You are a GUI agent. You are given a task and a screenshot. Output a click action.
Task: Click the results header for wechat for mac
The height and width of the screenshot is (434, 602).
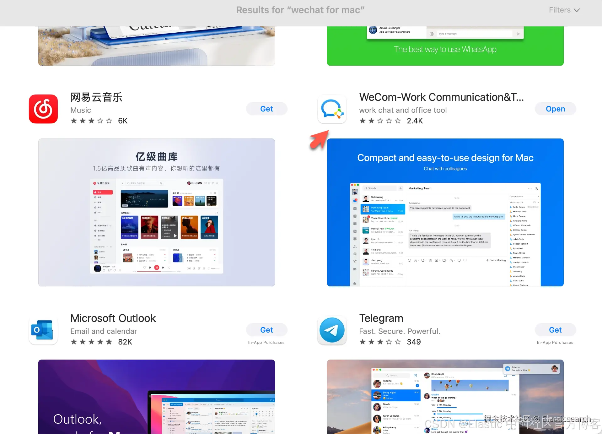coord(300,10)
